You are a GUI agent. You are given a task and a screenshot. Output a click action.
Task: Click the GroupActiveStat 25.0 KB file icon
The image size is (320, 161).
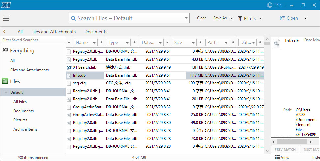(69, 115)
